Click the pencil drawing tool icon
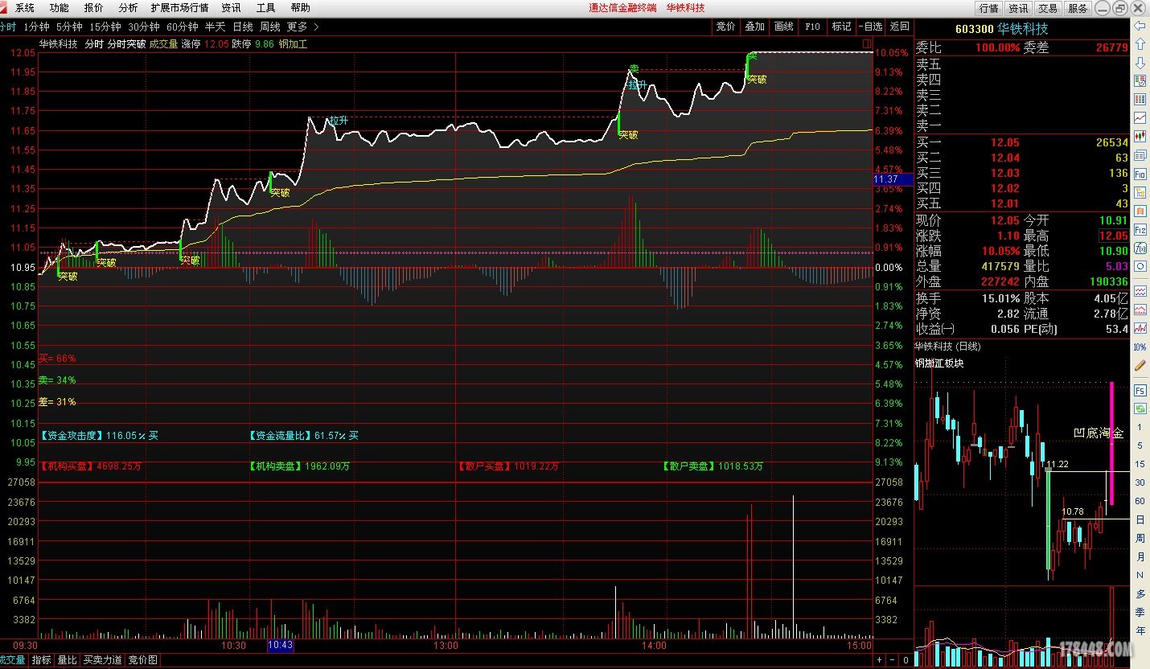 tap(1140, 365)
